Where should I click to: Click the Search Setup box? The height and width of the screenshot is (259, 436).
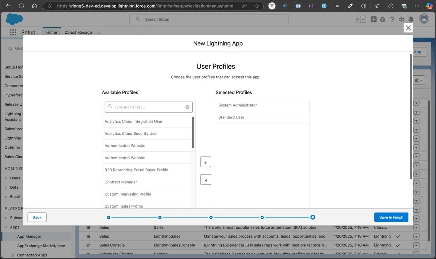pyautogui.click(x=209, y=20)
